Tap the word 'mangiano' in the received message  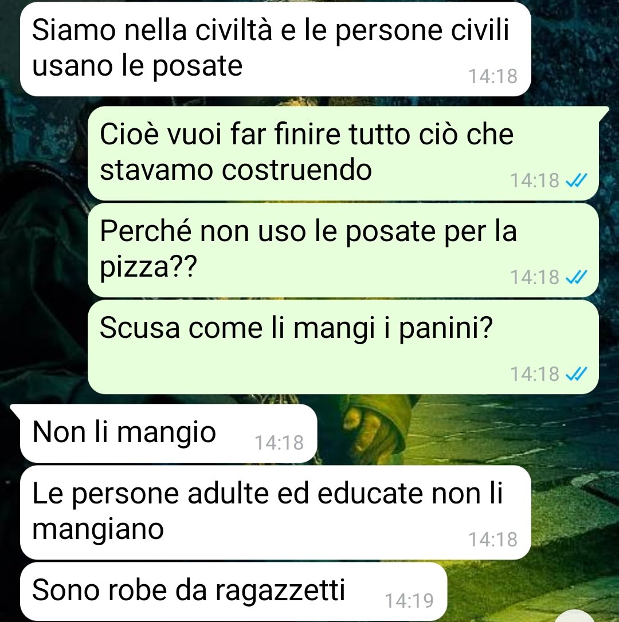point(97,530)
